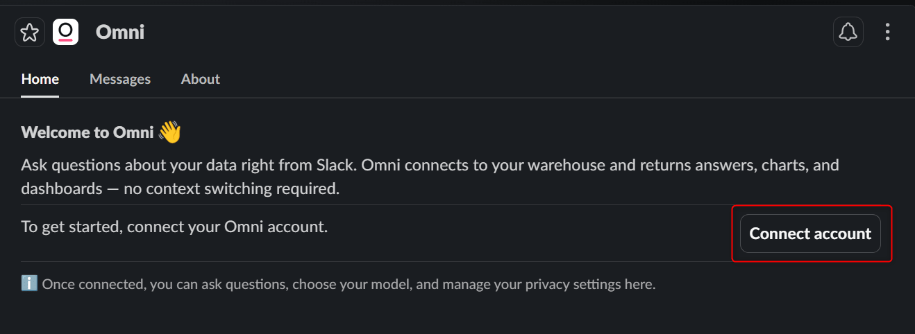Viewport: 915px width, 334px height.
Task: Click the Omni app logo
Action: [65, 32]
